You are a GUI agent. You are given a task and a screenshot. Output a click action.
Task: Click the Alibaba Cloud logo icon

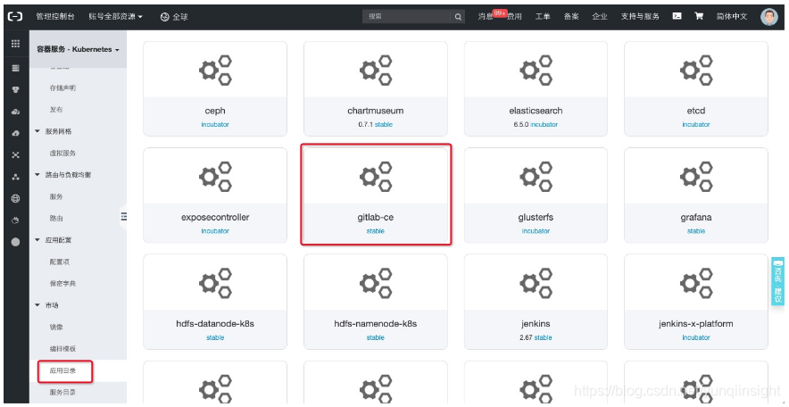15,16
